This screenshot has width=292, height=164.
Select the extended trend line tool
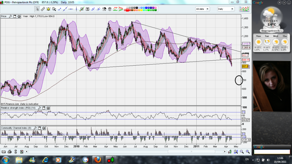pos(65,9)
